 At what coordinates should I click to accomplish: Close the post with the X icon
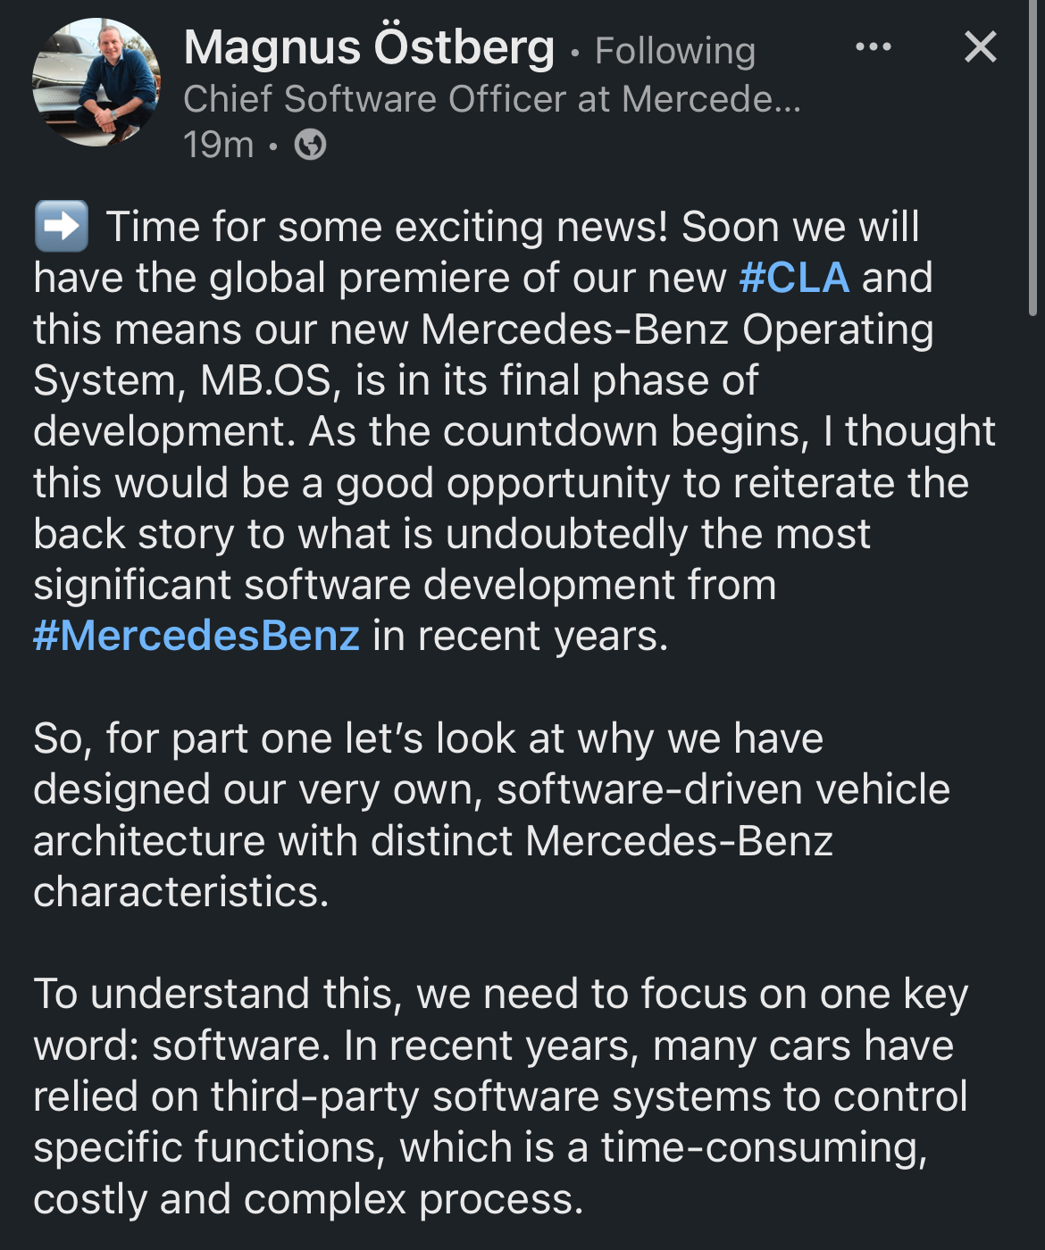tap(980, 47)
